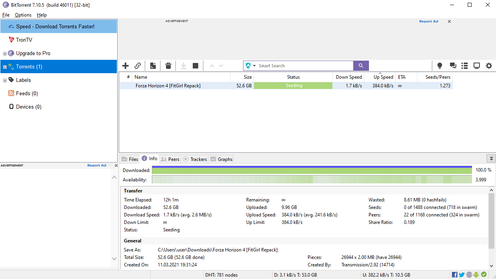Click Add Torrent from URL link icon
496x279 pixels.
(x=138, y=66)
